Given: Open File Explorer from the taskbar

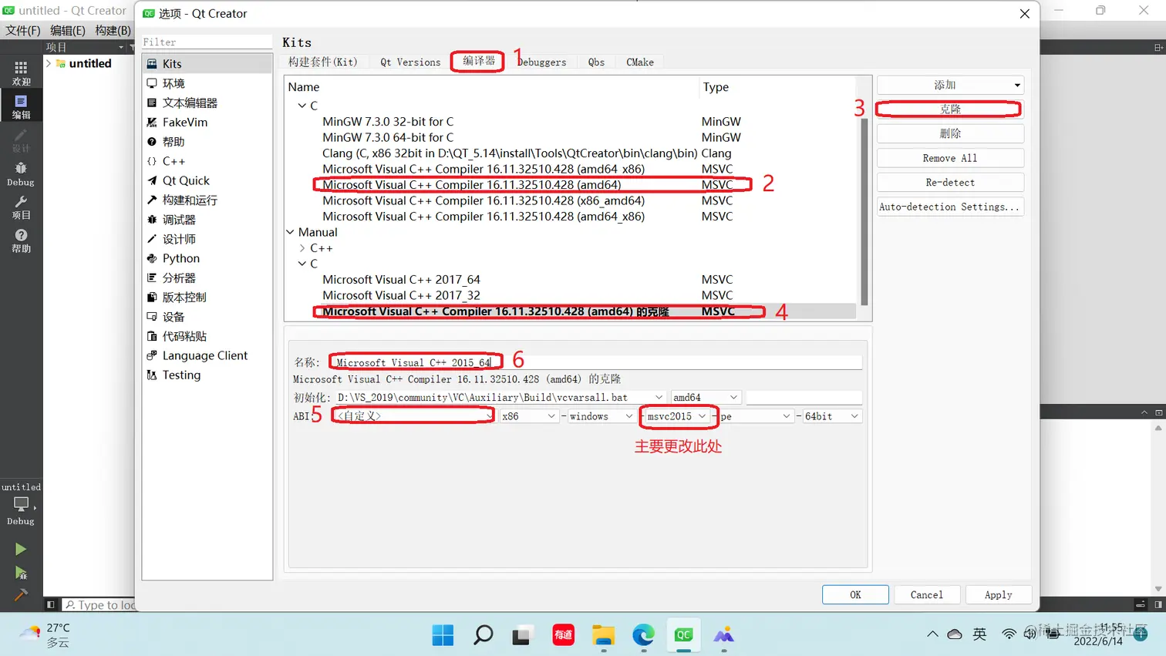Looking at the screenshot, I should (x=603, y=635).
